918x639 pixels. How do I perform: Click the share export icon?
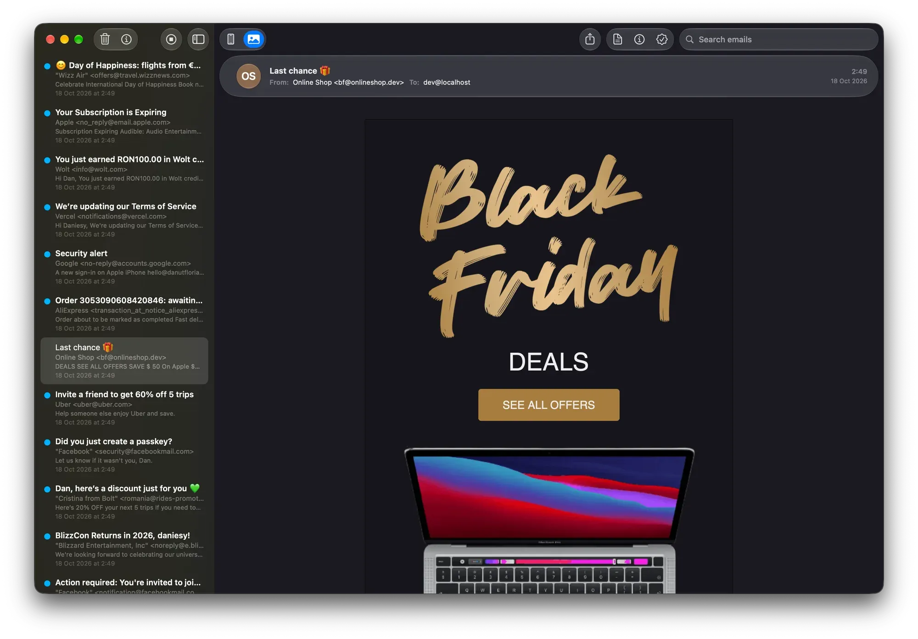tap(590, 40)
